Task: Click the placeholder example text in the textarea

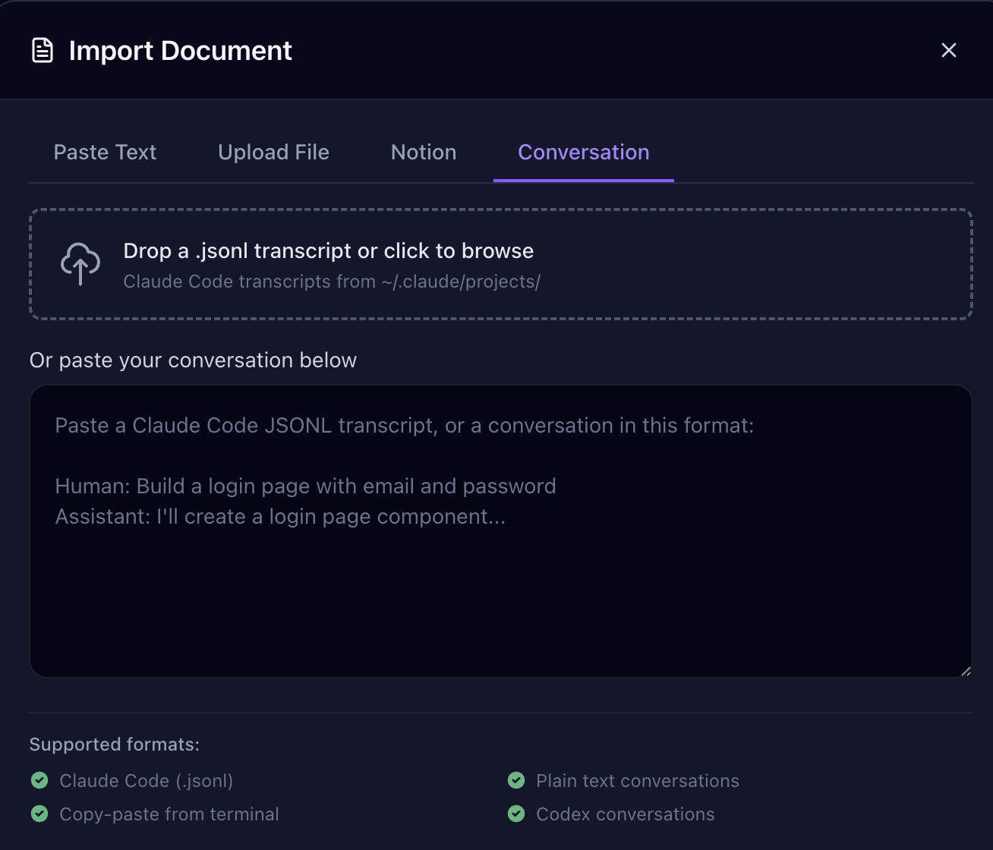Action: [405, 425]
